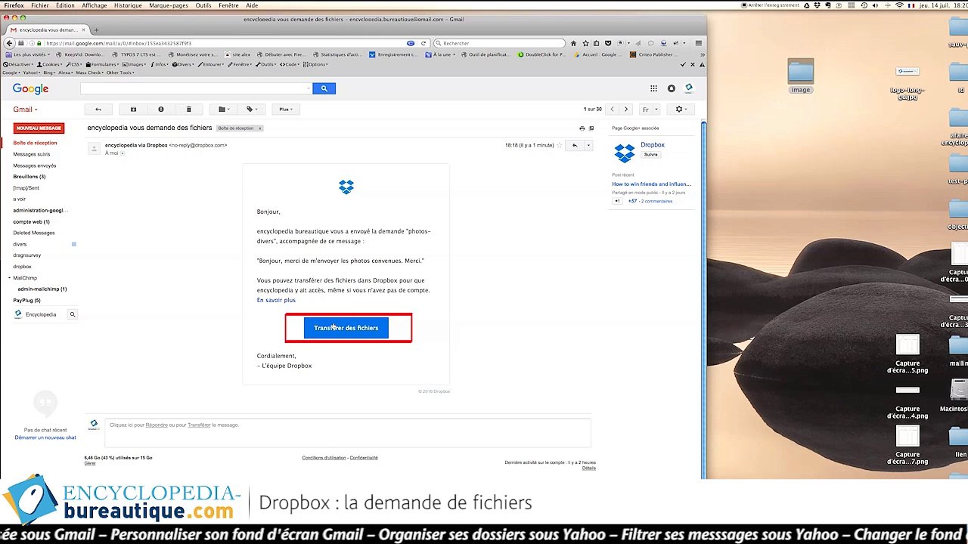Click the Gmail search input field

point(196,88)
